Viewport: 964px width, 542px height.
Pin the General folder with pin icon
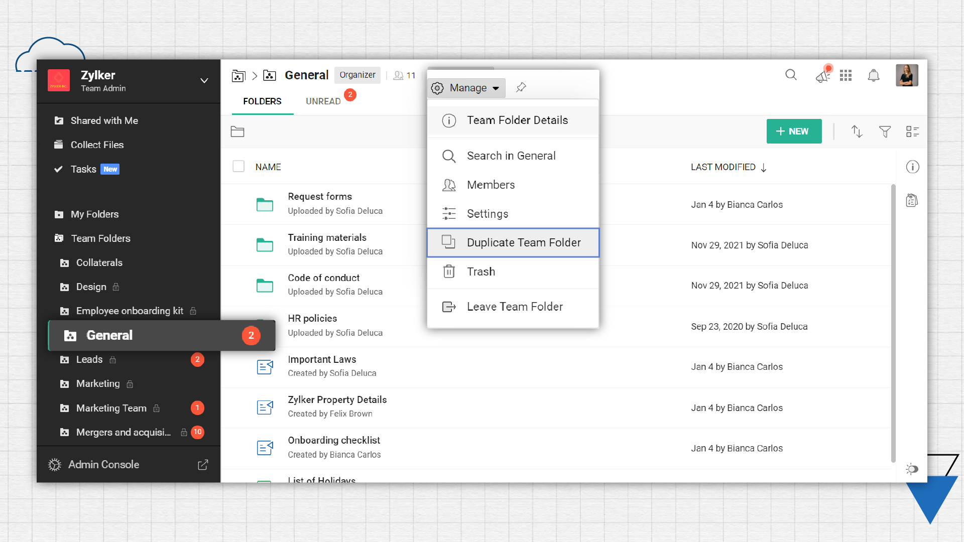click(x=521, y=87)
